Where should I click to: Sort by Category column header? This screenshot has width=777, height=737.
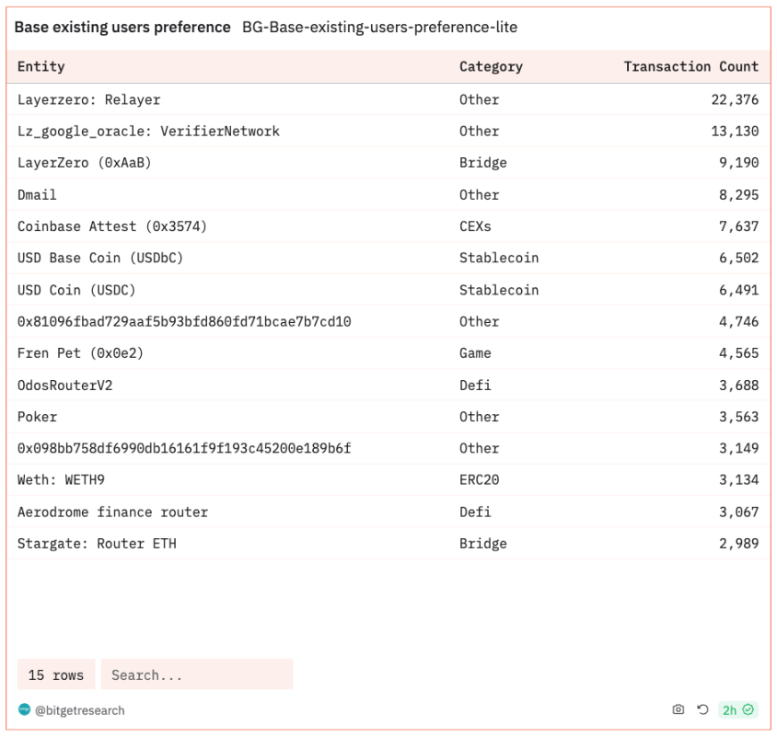point(491,66)
